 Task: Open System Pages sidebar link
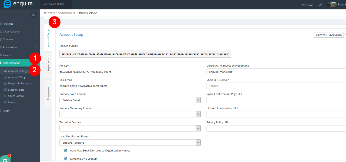16,90
